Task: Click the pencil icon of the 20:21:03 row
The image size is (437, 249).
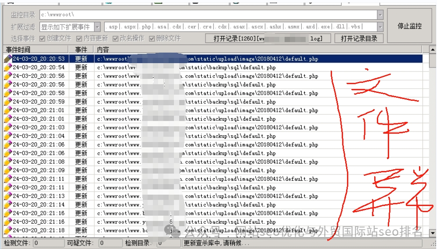Action: click(8, 128)
